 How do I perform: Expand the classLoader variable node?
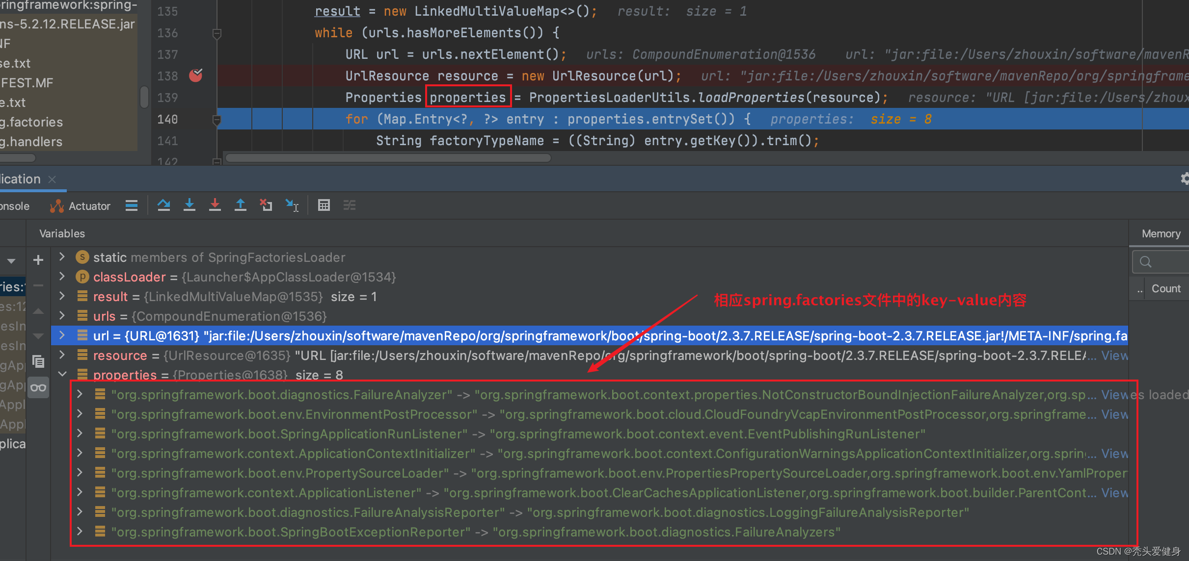62,277
